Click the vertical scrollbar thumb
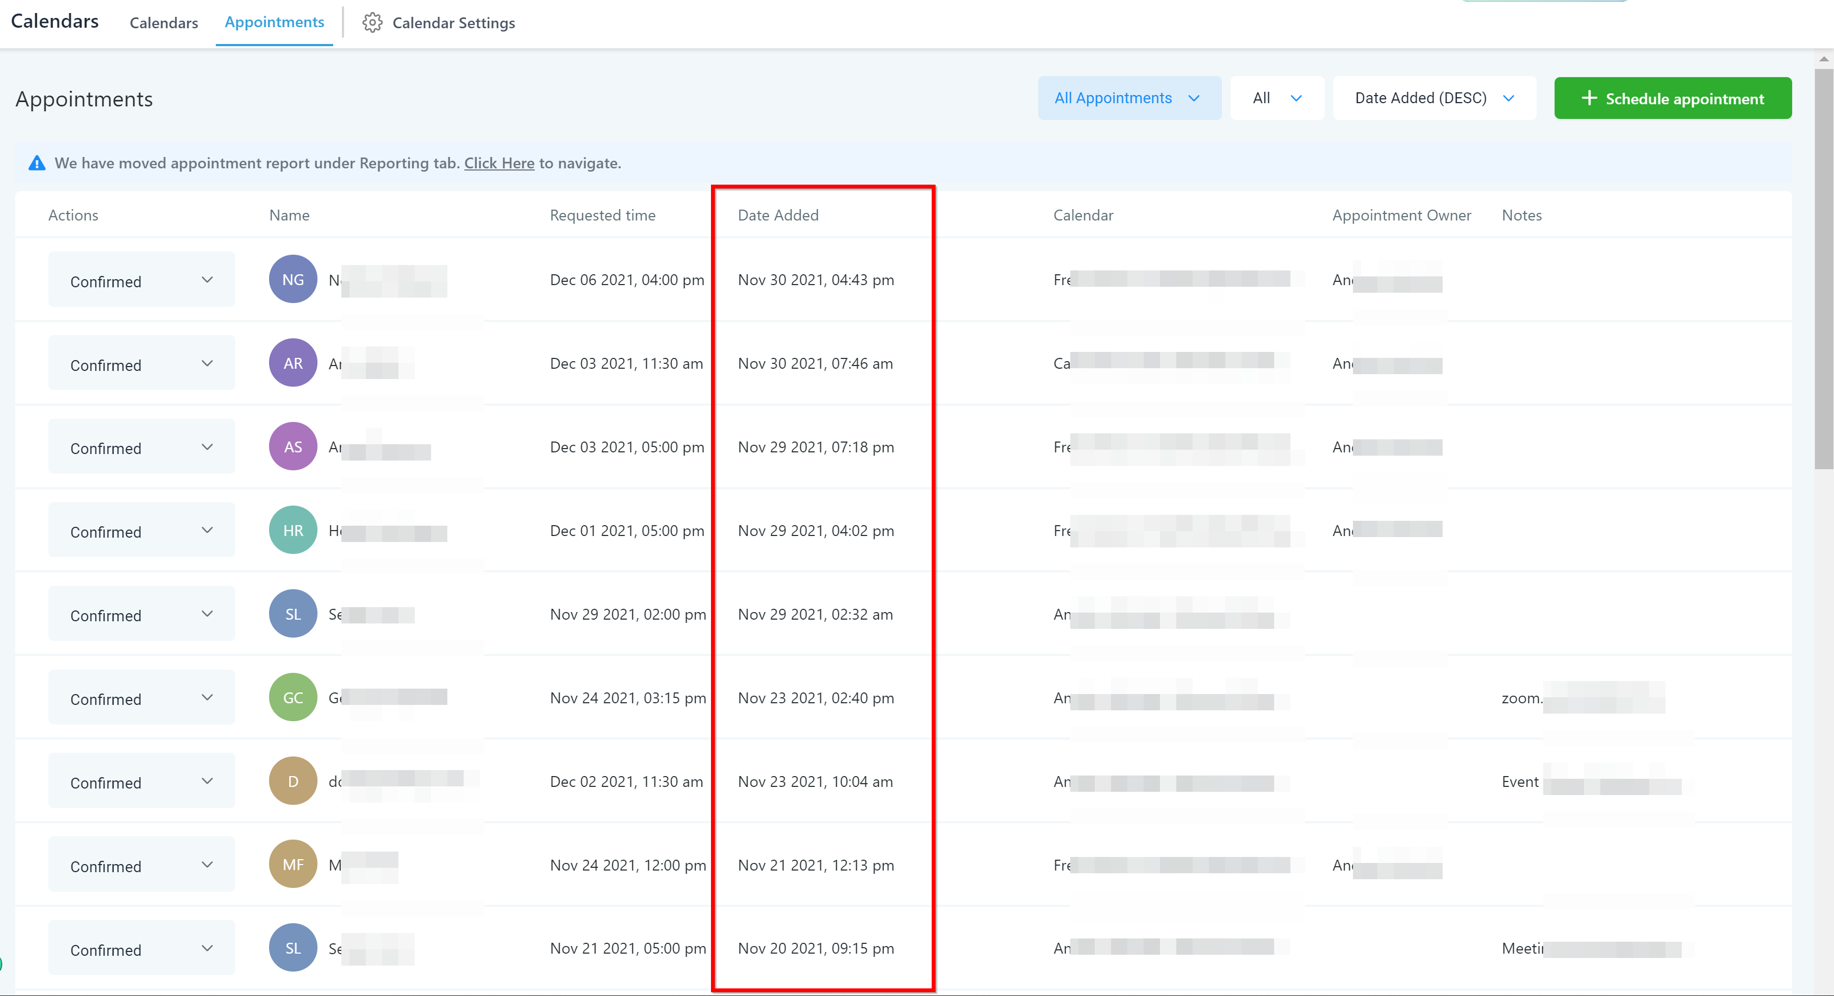 tap(1823, 270)
